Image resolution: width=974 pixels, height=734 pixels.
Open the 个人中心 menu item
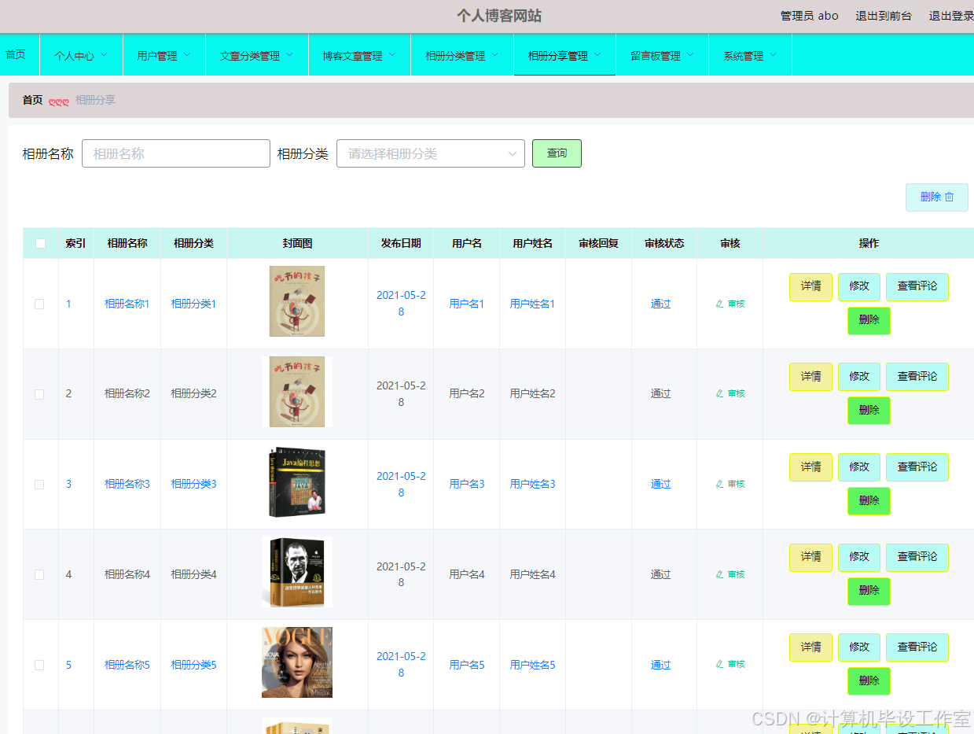click(82, 56)
